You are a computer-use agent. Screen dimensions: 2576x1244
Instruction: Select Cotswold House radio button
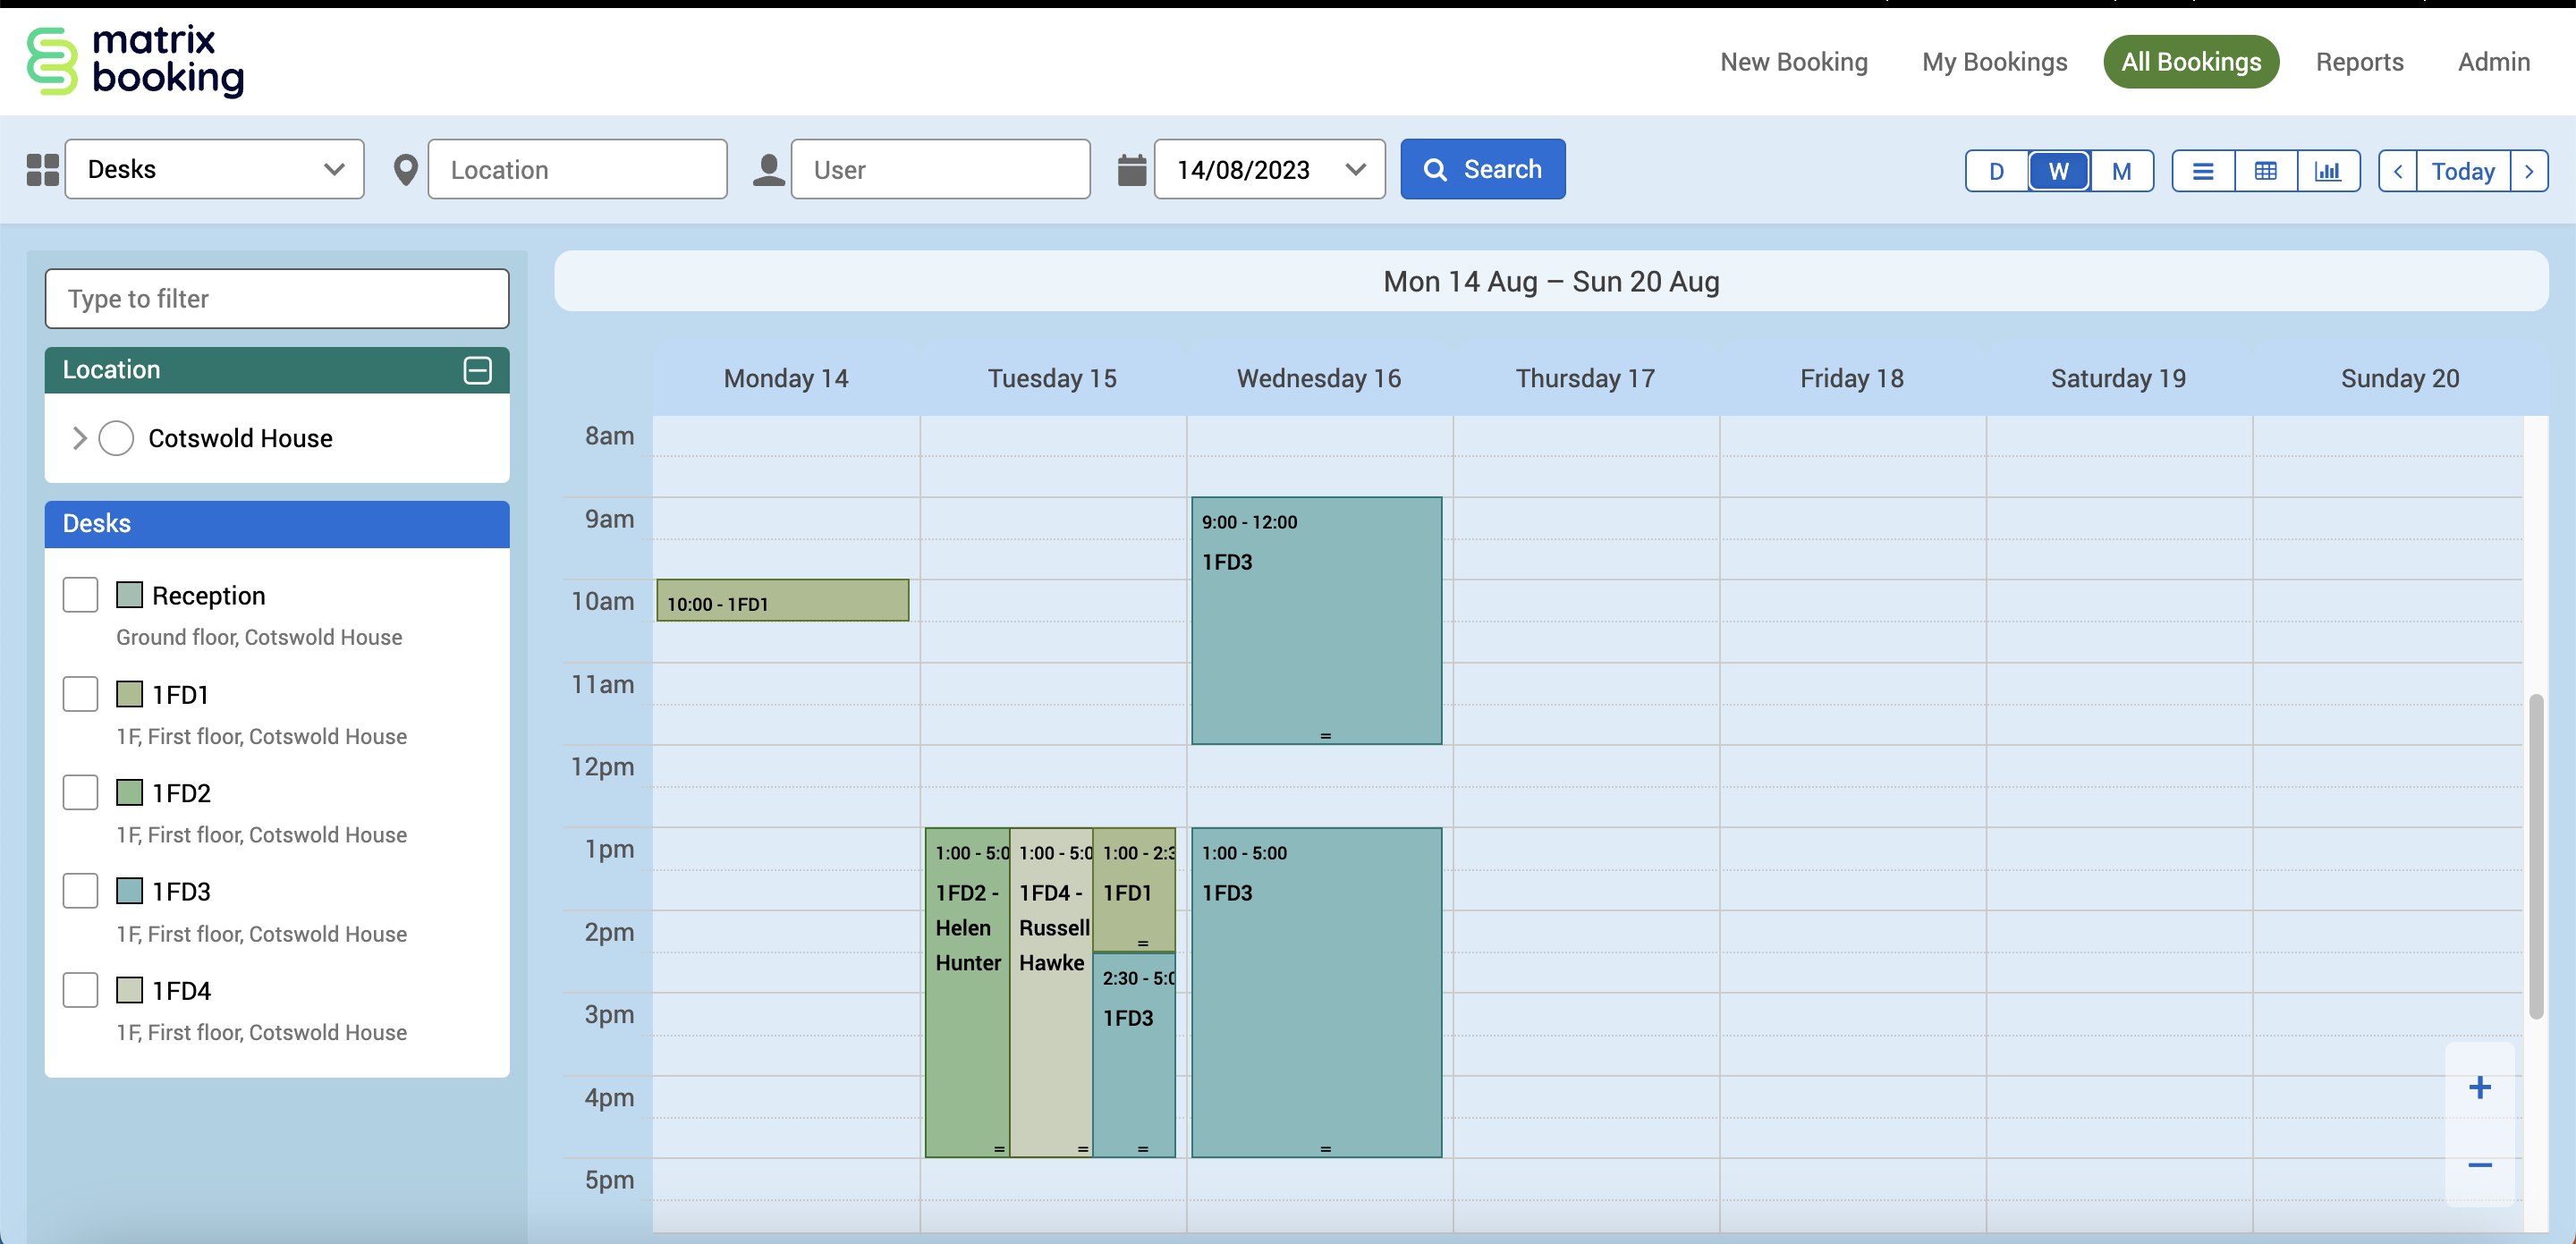[116, 438]
